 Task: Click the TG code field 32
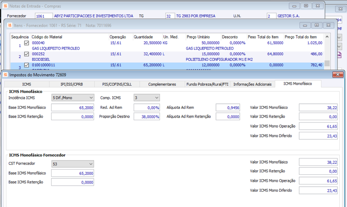(x=170, y=16)
